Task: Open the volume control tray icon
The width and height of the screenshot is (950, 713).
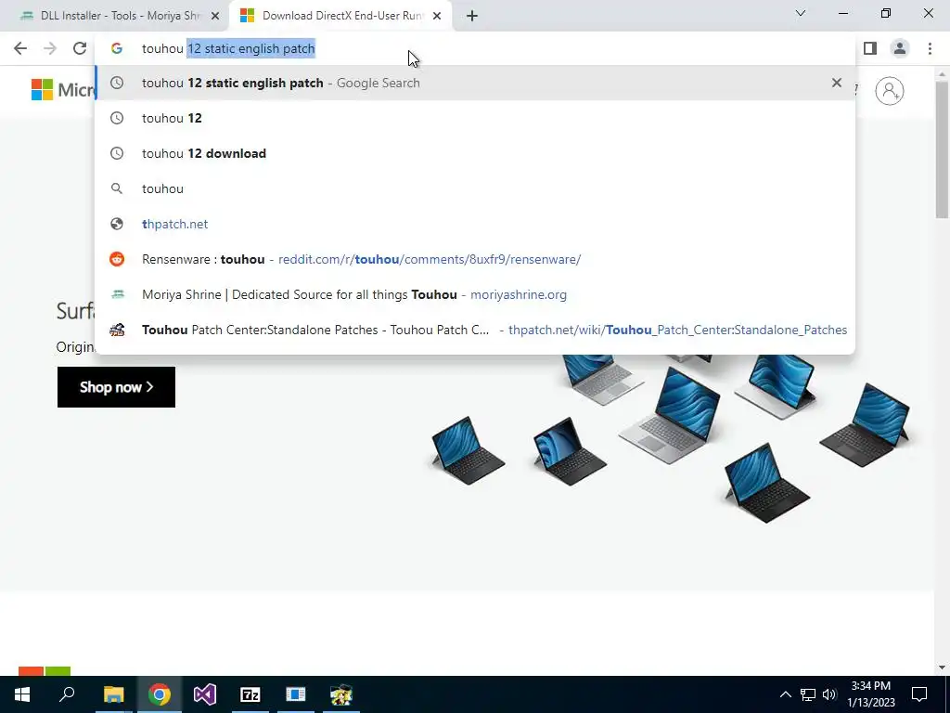Action: pos(829,694)
